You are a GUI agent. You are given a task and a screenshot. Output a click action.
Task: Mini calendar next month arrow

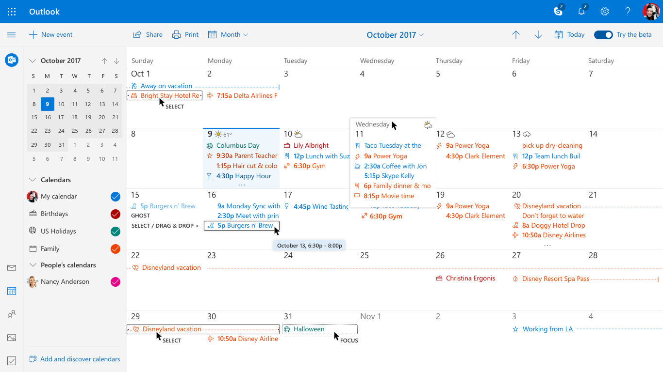coord(116,61)
